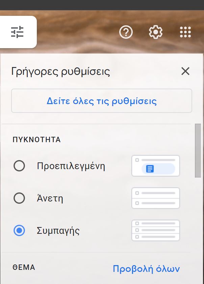This screenshot has height=284, width=204.
Task: Click the Συμπαγής three-row preview thumbnail
Action: point(156,230)
